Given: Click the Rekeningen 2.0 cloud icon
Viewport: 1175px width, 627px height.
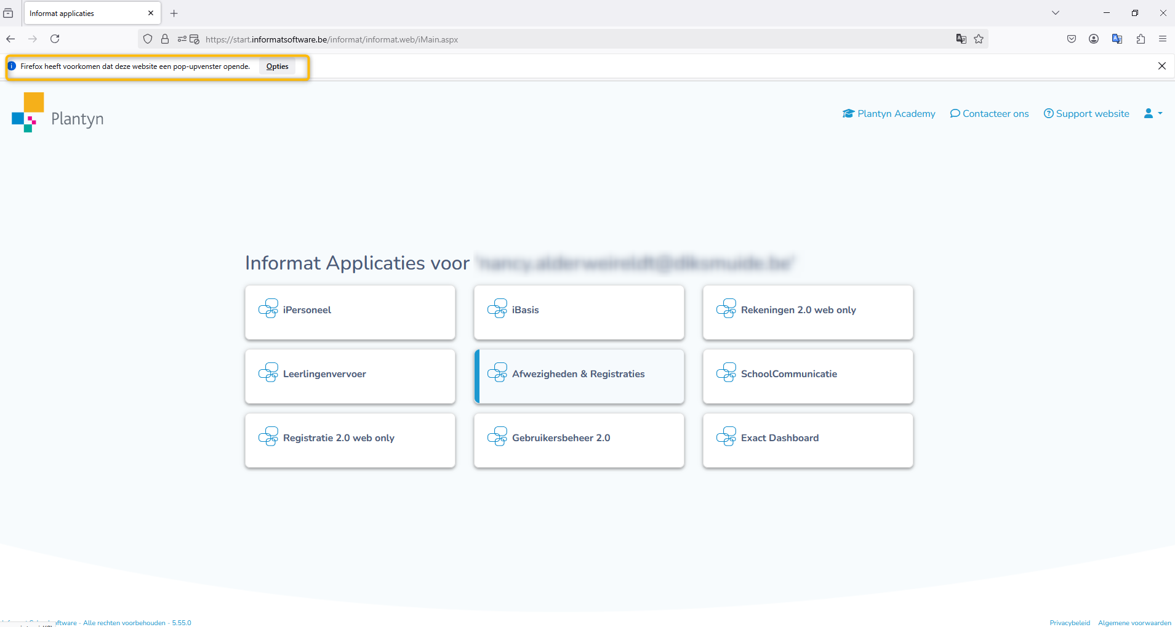Looking at the screenshot, I should click(x=726, y=308).
